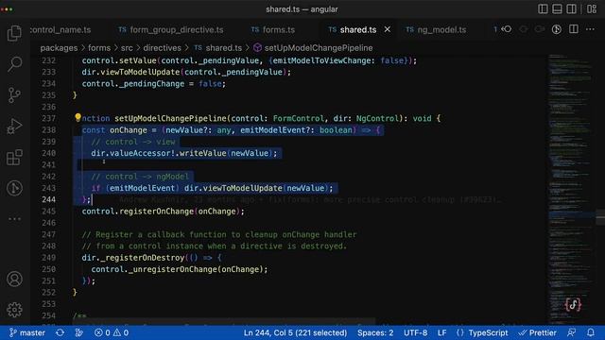Click Prettier formatter status

point(538,332)
